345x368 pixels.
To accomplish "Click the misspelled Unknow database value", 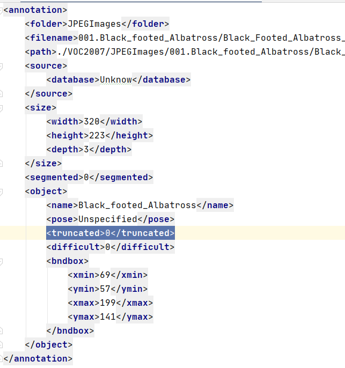I will tap(116, 80).
